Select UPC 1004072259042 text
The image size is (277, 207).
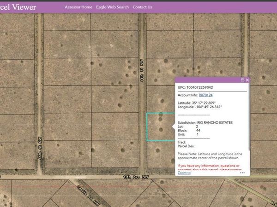point(195,87)
